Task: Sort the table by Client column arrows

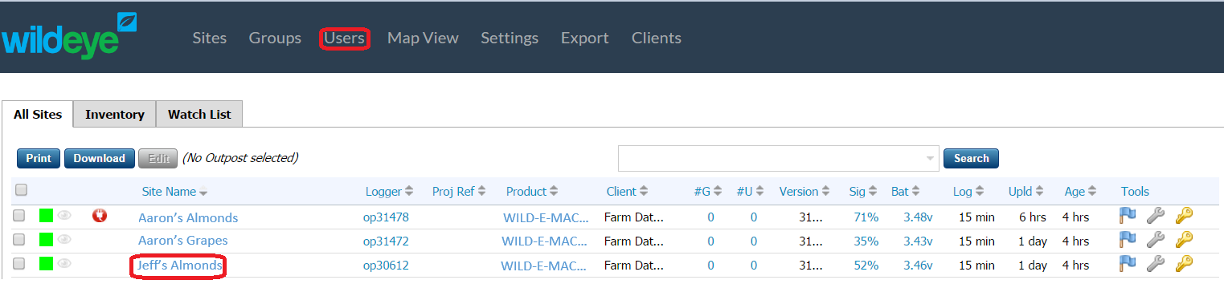Action: click(x=644, y=192)
